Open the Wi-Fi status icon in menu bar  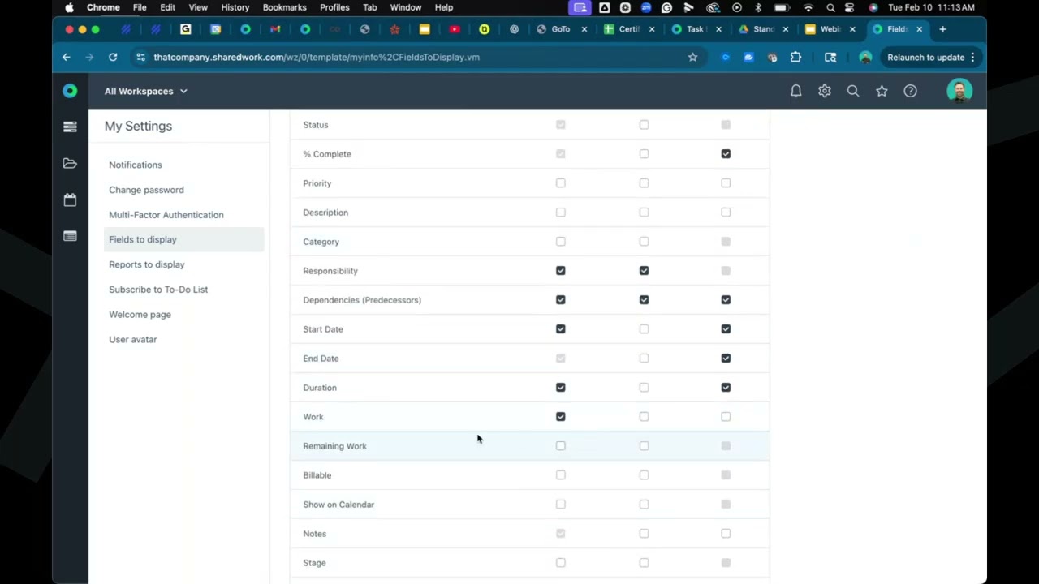point(808,7)
